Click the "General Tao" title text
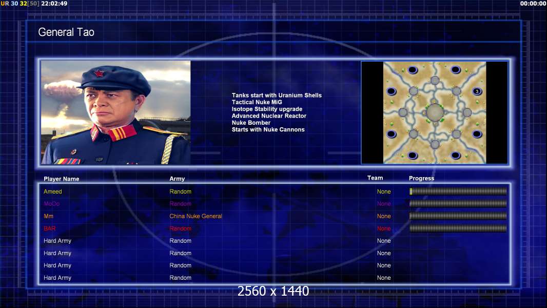 pyautogui.click(x=66, y=32)
